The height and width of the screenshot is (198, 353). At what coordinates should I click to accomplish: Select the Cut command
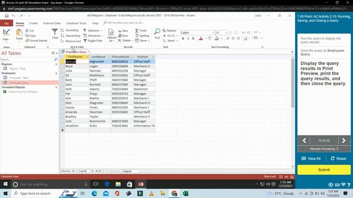pos(30,30)
